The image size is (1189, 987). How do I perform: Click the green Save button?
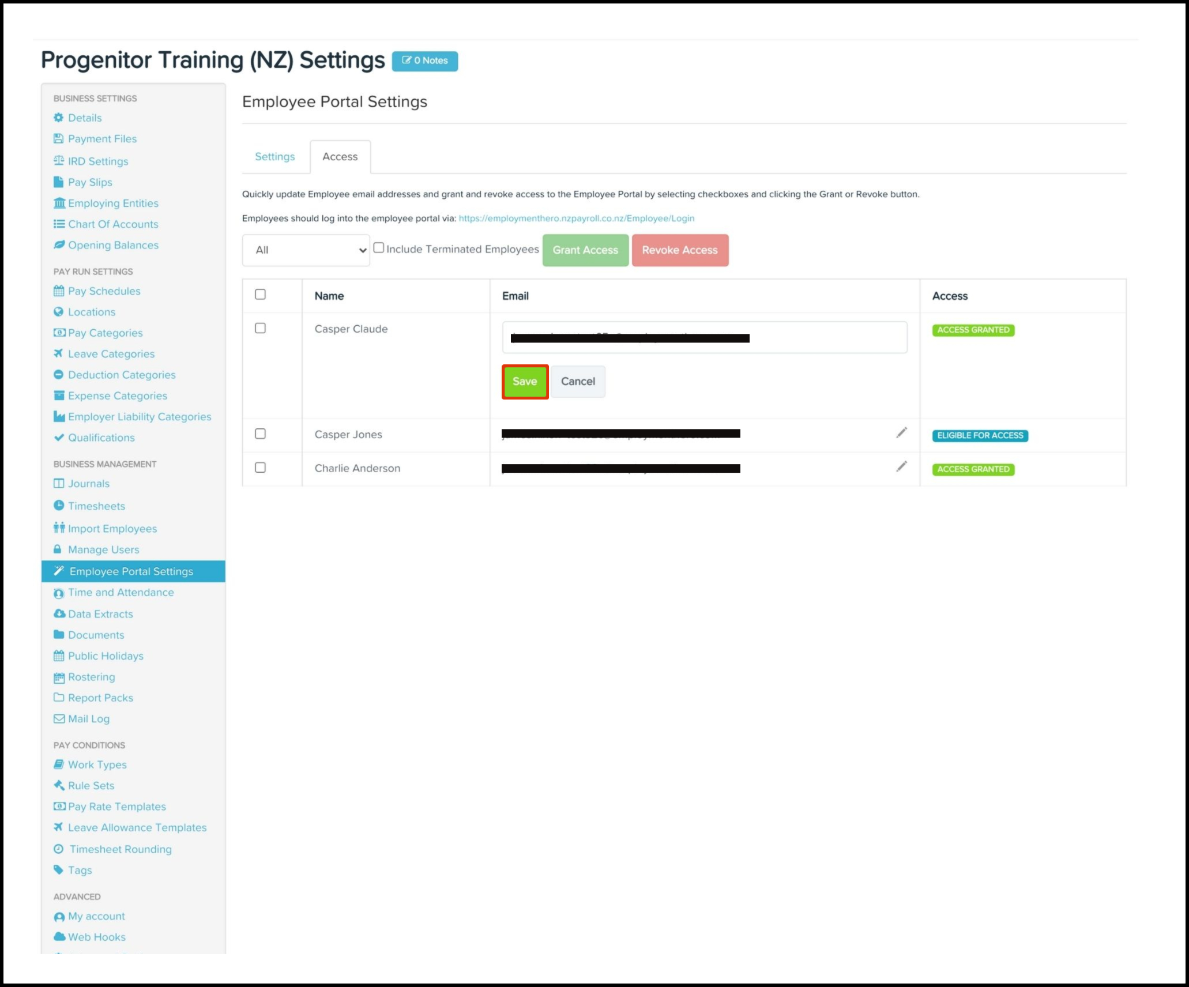(x=525, y=382)
